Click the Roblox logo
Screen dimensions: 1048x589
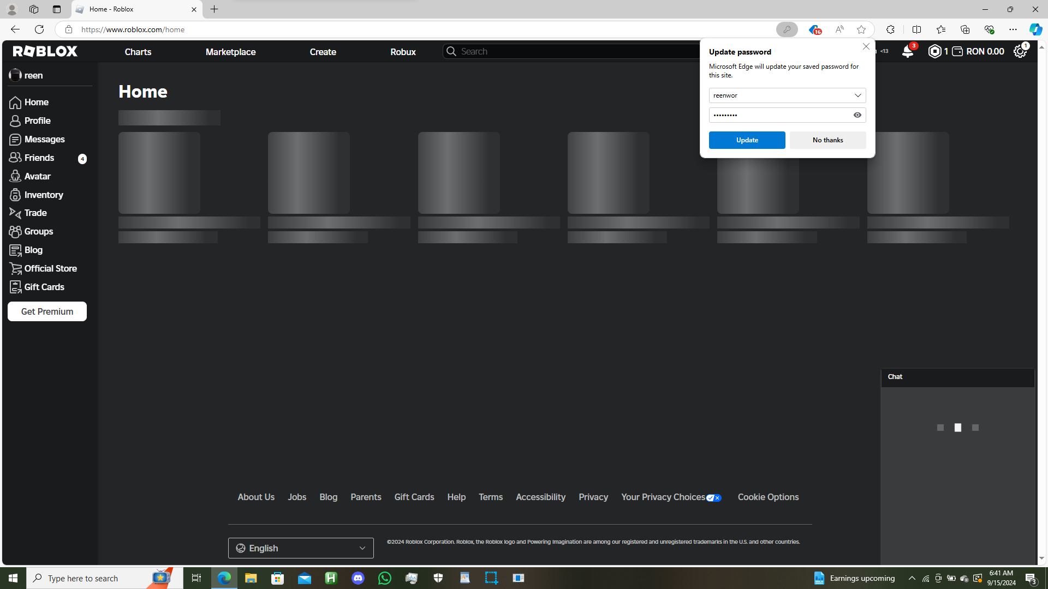point(45,51)
